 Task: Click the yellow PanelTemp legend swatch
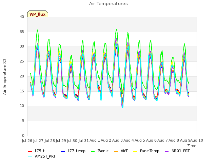pos(135,151)
